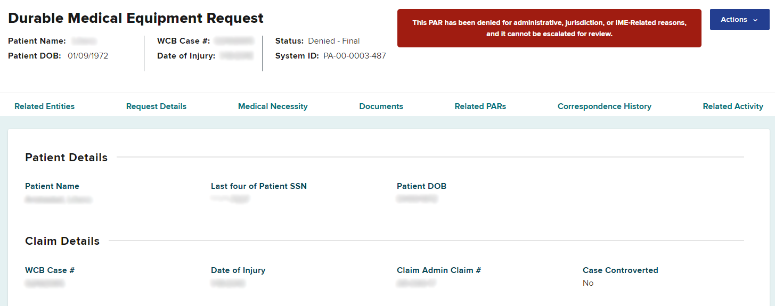This screenshot has width=775, height=306.
Task: Click the Claim Admin Claim # label
Action: pos(438,270)
